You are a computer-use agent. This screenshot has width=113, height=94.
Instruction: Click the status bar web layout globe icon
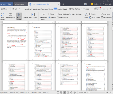(x=71, y=92)
